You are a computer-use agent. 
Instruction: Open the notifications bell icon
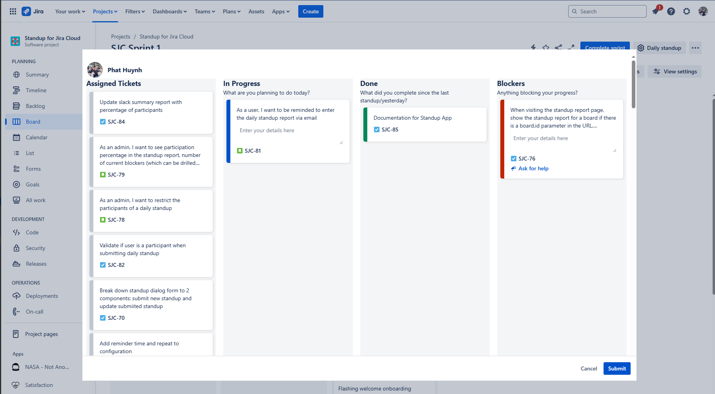coord(656,11)
